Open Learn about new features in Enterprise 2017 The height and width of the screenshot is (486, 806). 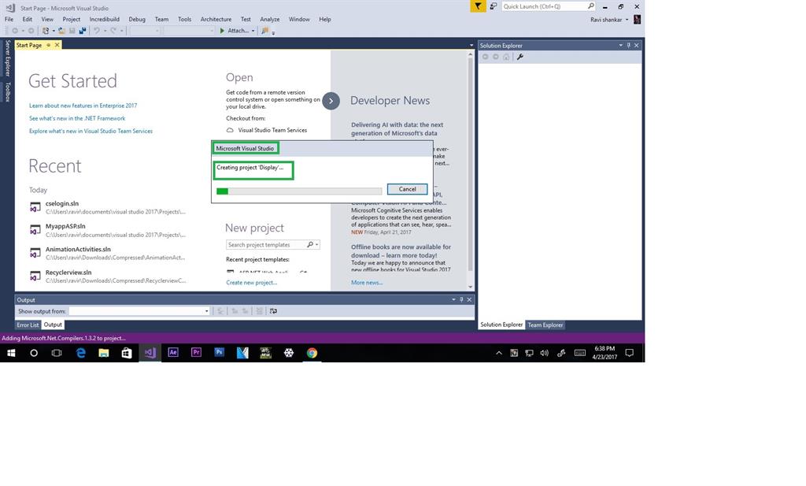point(83,106)
